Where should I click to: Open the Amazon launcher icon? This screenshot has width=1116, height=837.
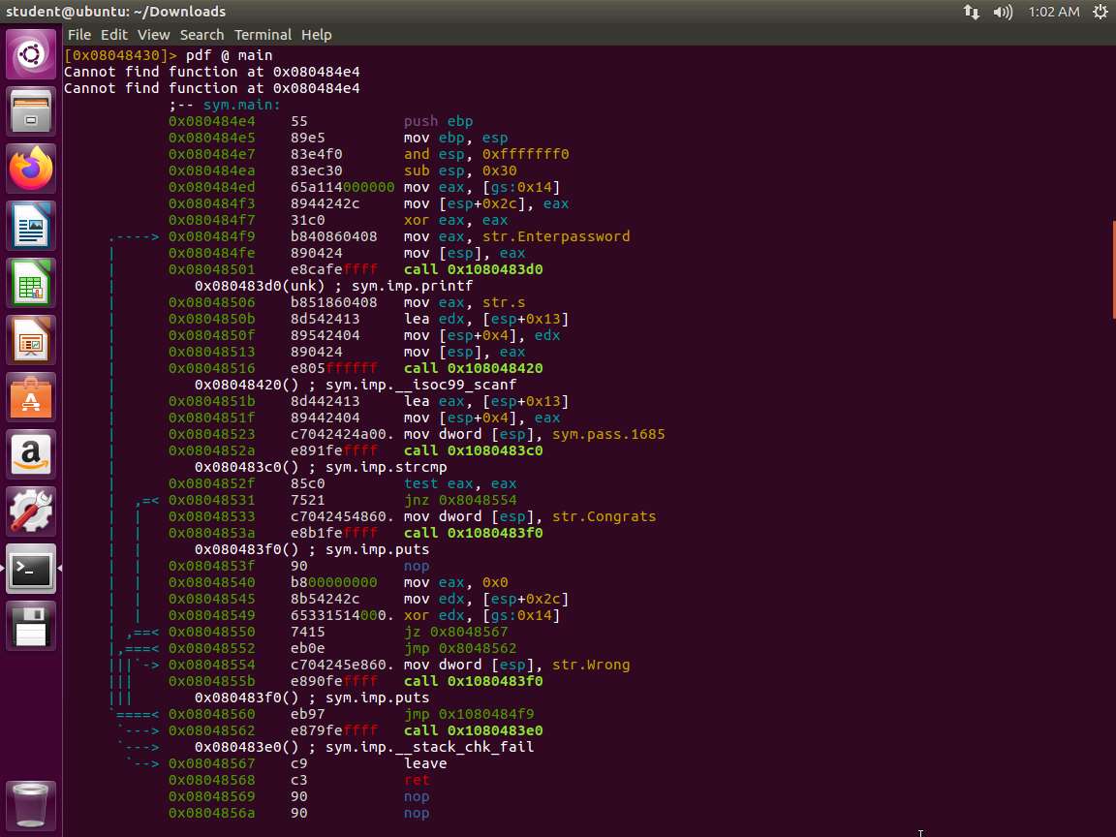tap(31, 454)
